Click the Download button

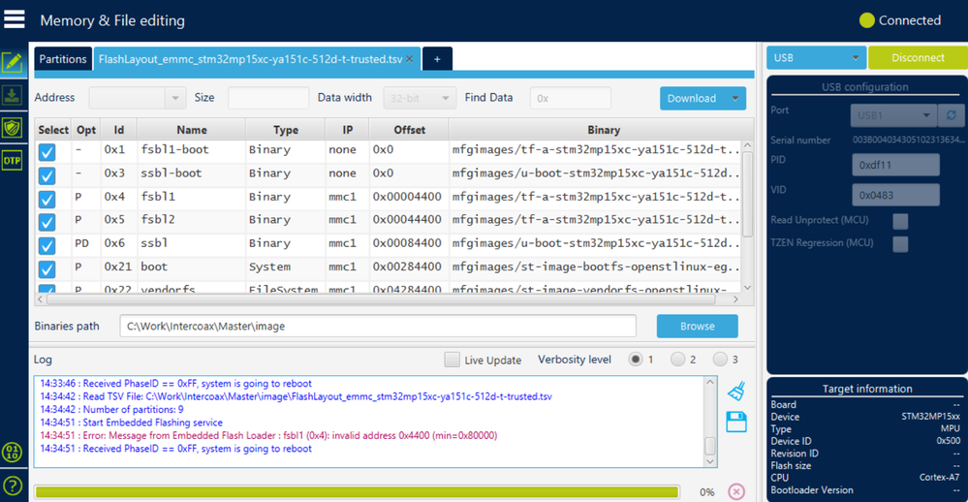pos(692,98)
